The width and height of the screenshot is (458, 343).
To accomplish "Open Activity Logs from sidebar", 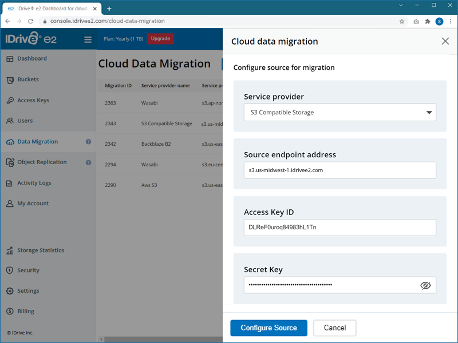I will 34,183.
